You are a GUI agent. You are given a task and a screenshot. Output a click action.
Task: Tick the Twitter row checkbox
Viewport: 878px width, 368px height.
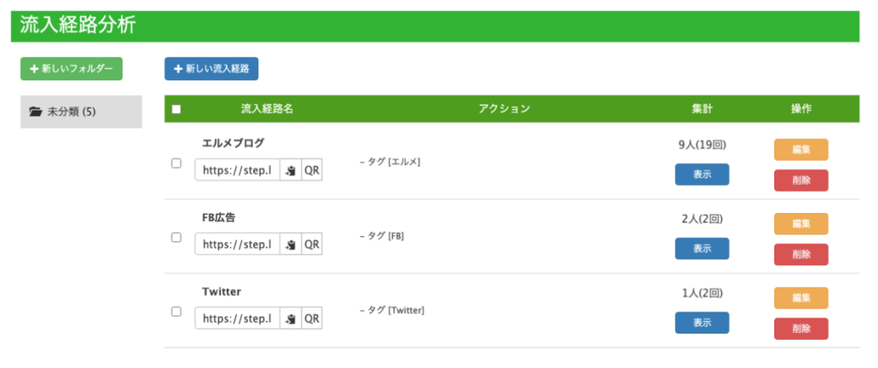(x=176, y=312)
